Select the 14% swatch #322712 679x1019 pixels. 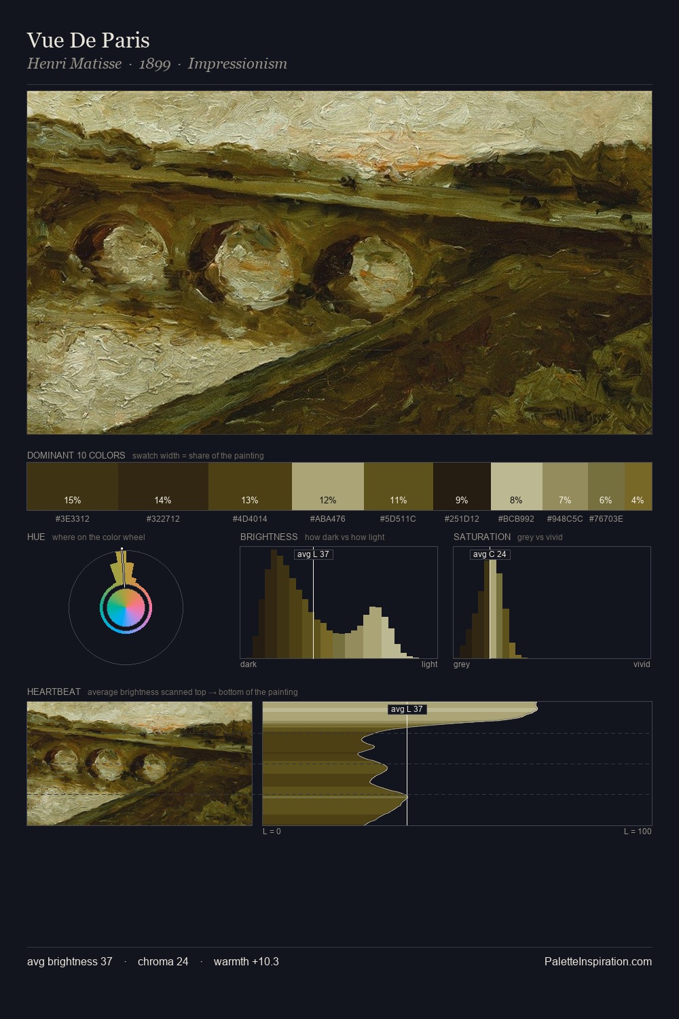(x=163, y=486)
